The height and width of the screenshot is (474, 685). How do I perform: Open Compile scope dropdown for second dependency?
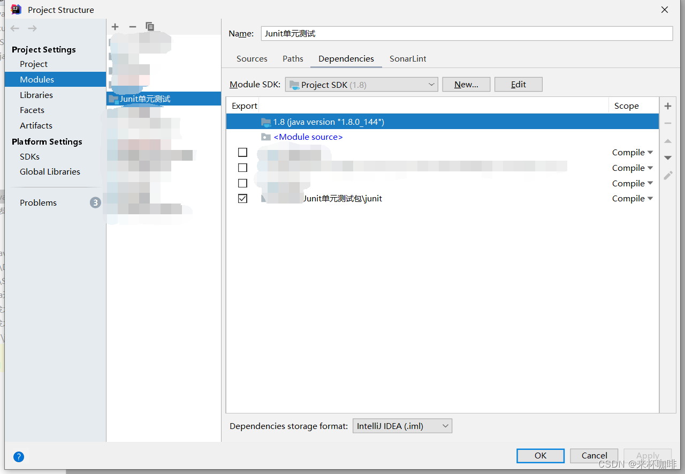[x=633, y=168]
